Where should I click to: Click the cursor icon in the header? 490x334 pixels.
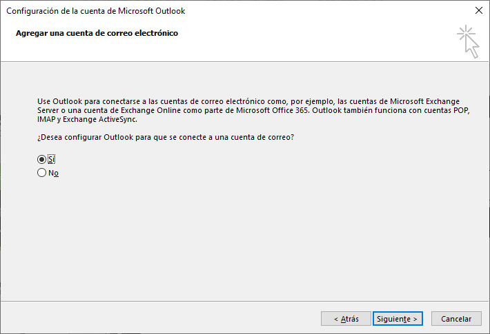click(x=468, y=41)
